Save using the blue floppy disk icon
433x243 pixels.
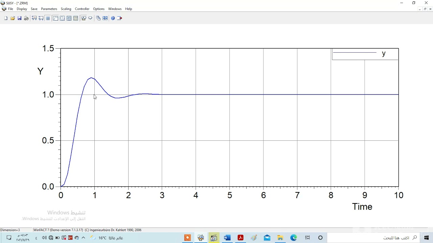coord(19,18)
